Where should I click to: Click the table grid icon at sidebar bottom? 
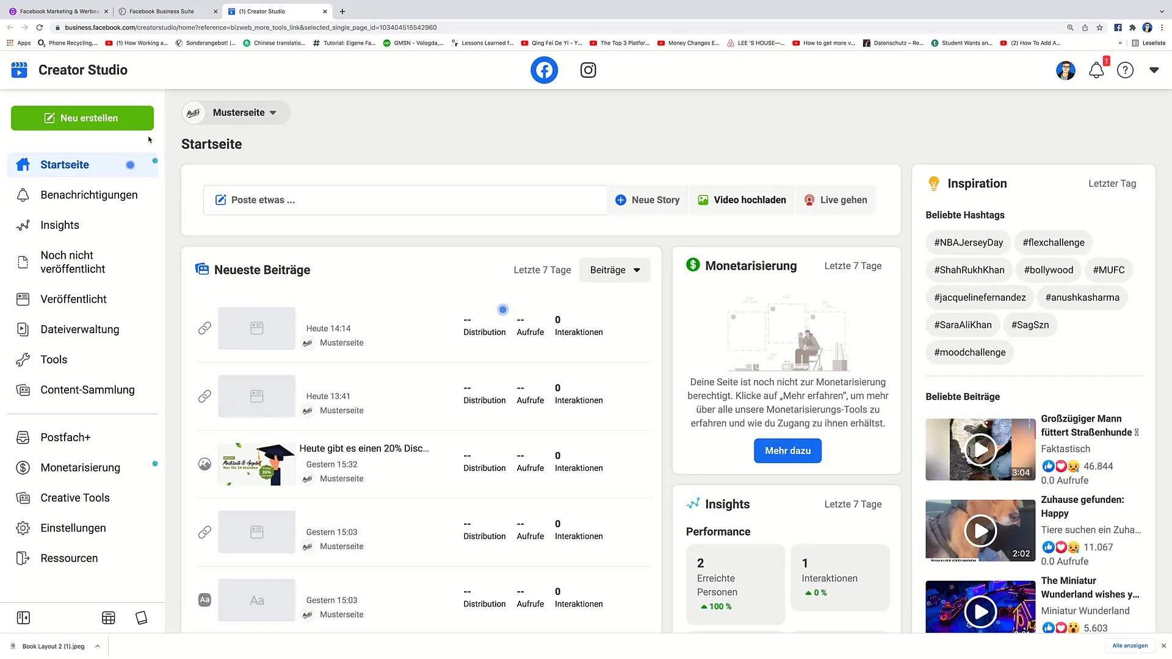(109, 618)
